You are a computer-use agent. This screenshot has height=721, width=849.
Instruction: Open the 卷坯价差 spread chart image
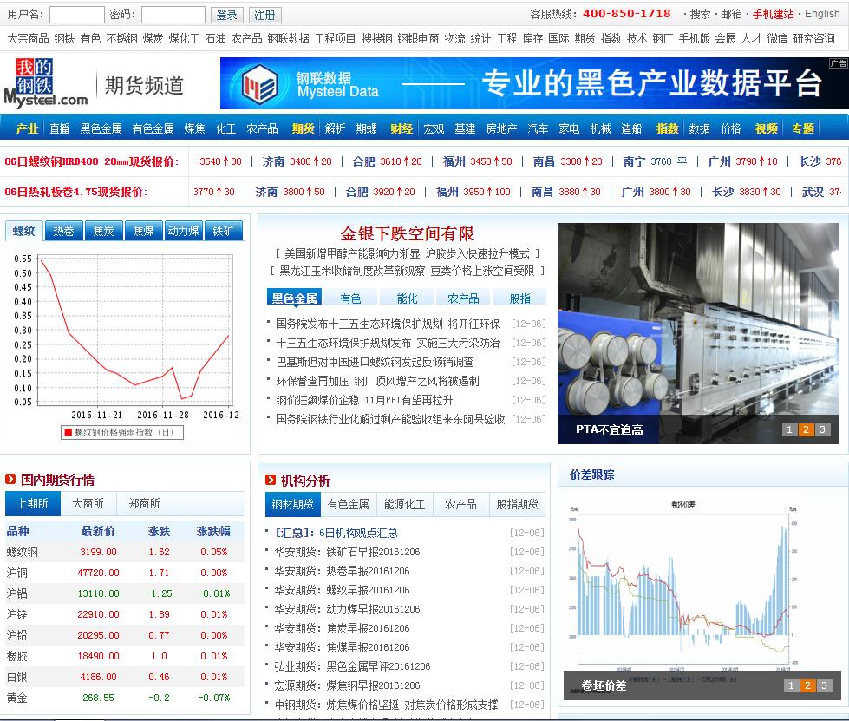702,599
